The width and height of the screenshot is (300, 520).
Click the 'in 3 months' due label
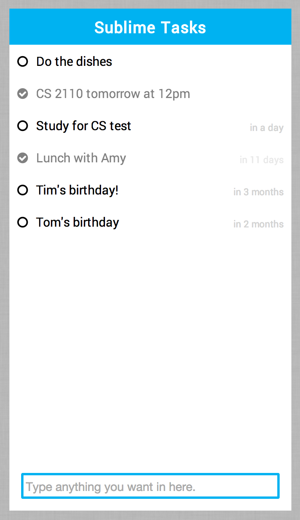(258, 192)
